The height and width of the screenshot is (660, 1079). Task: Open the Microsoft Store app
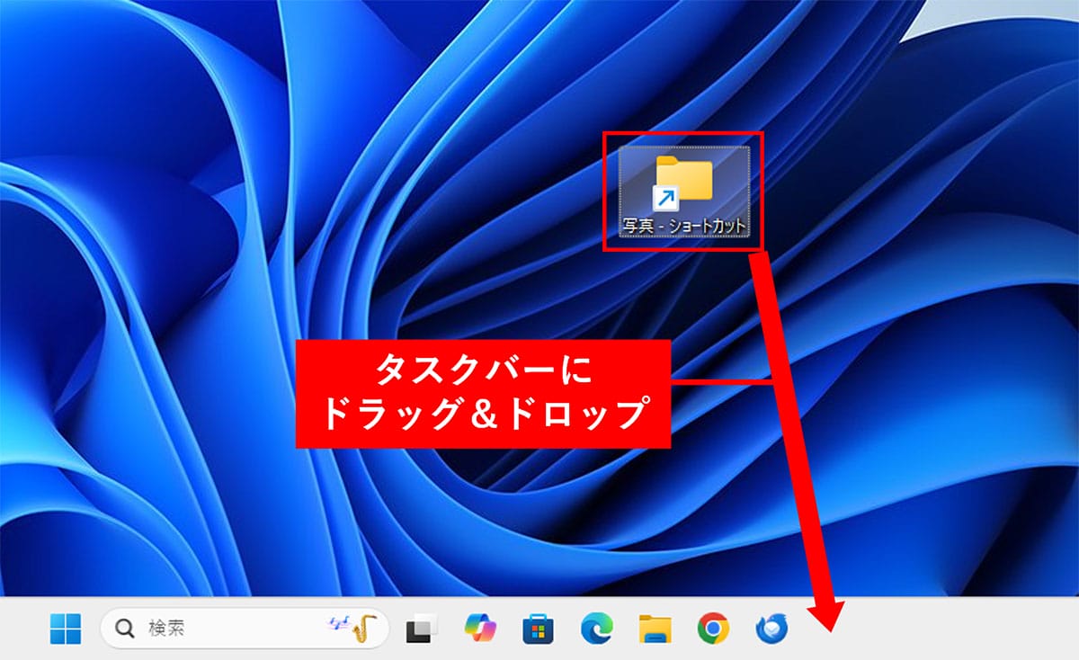[x=534, y=627]
